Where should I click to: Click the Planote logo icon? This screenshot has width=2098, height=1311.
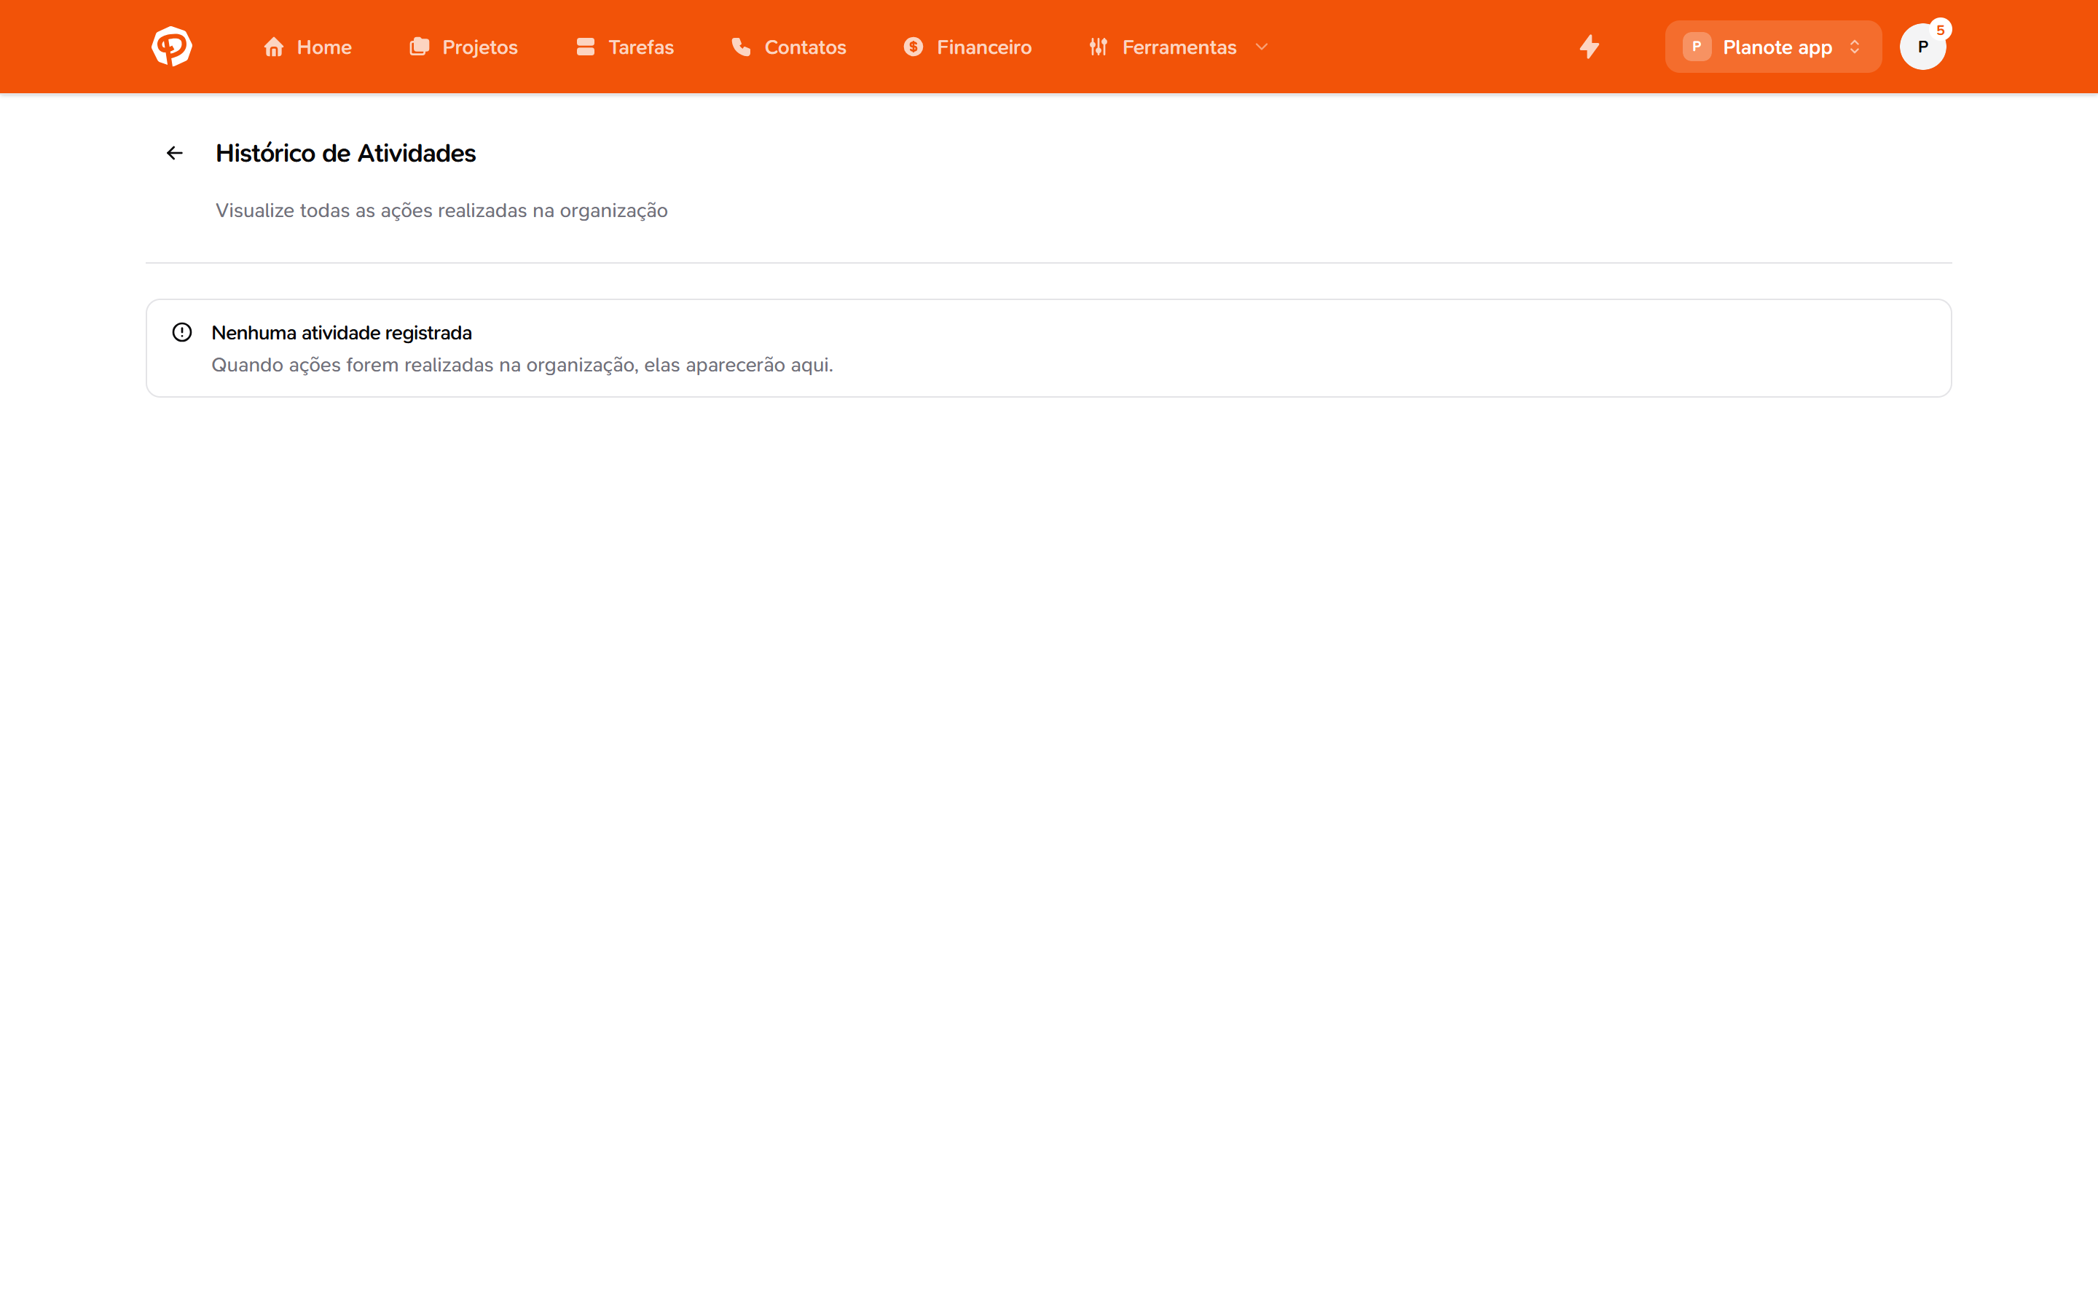pos(172,46)
